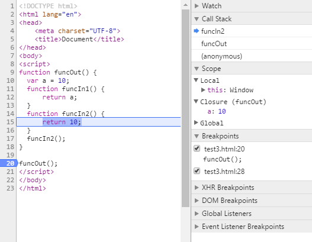Click the code editor vertical scrollbar thumb
This screenshot has height=242, width=312.
(x=185, y=108)
